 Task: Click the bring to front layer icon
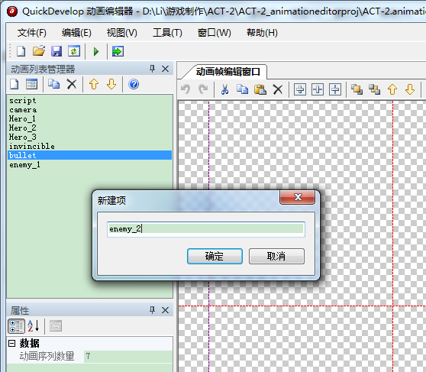point(357,89)
